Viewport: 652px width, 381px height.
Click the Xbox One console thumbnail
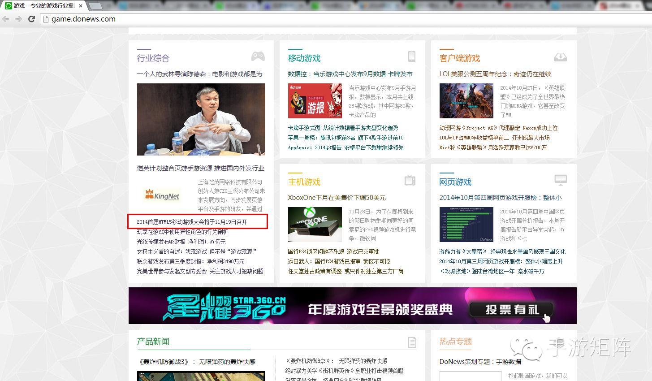(315, 225)
